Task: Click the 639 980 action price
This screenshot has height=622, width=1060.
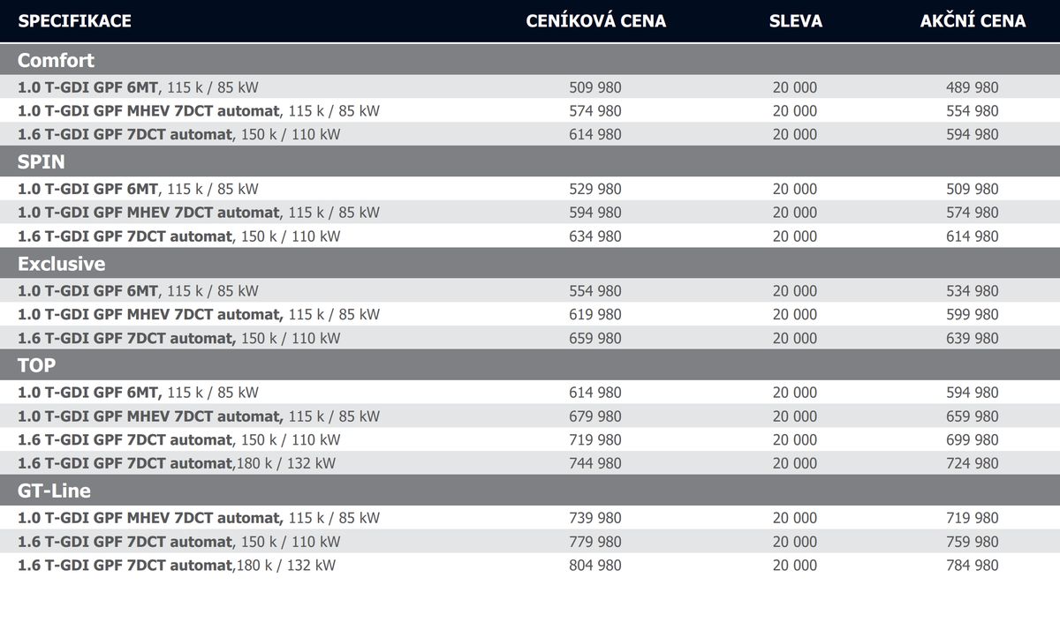Action: point(973,338)
